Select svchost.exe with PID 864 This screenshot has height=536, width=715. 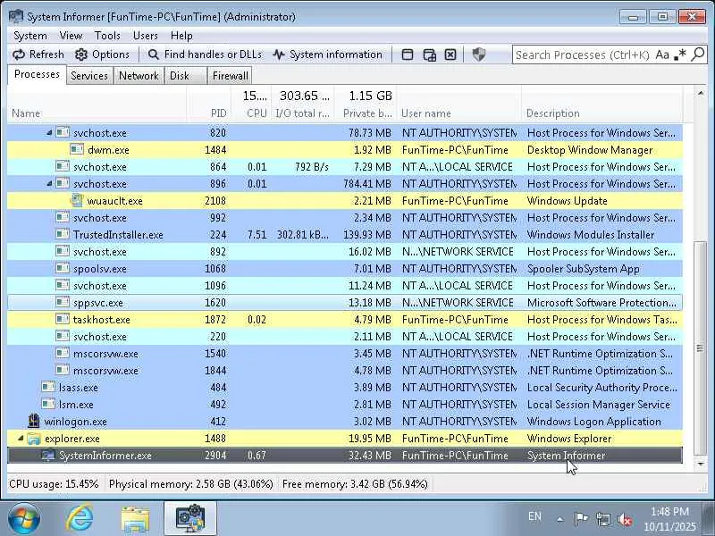pyautogui.click(x=345, y=167)
